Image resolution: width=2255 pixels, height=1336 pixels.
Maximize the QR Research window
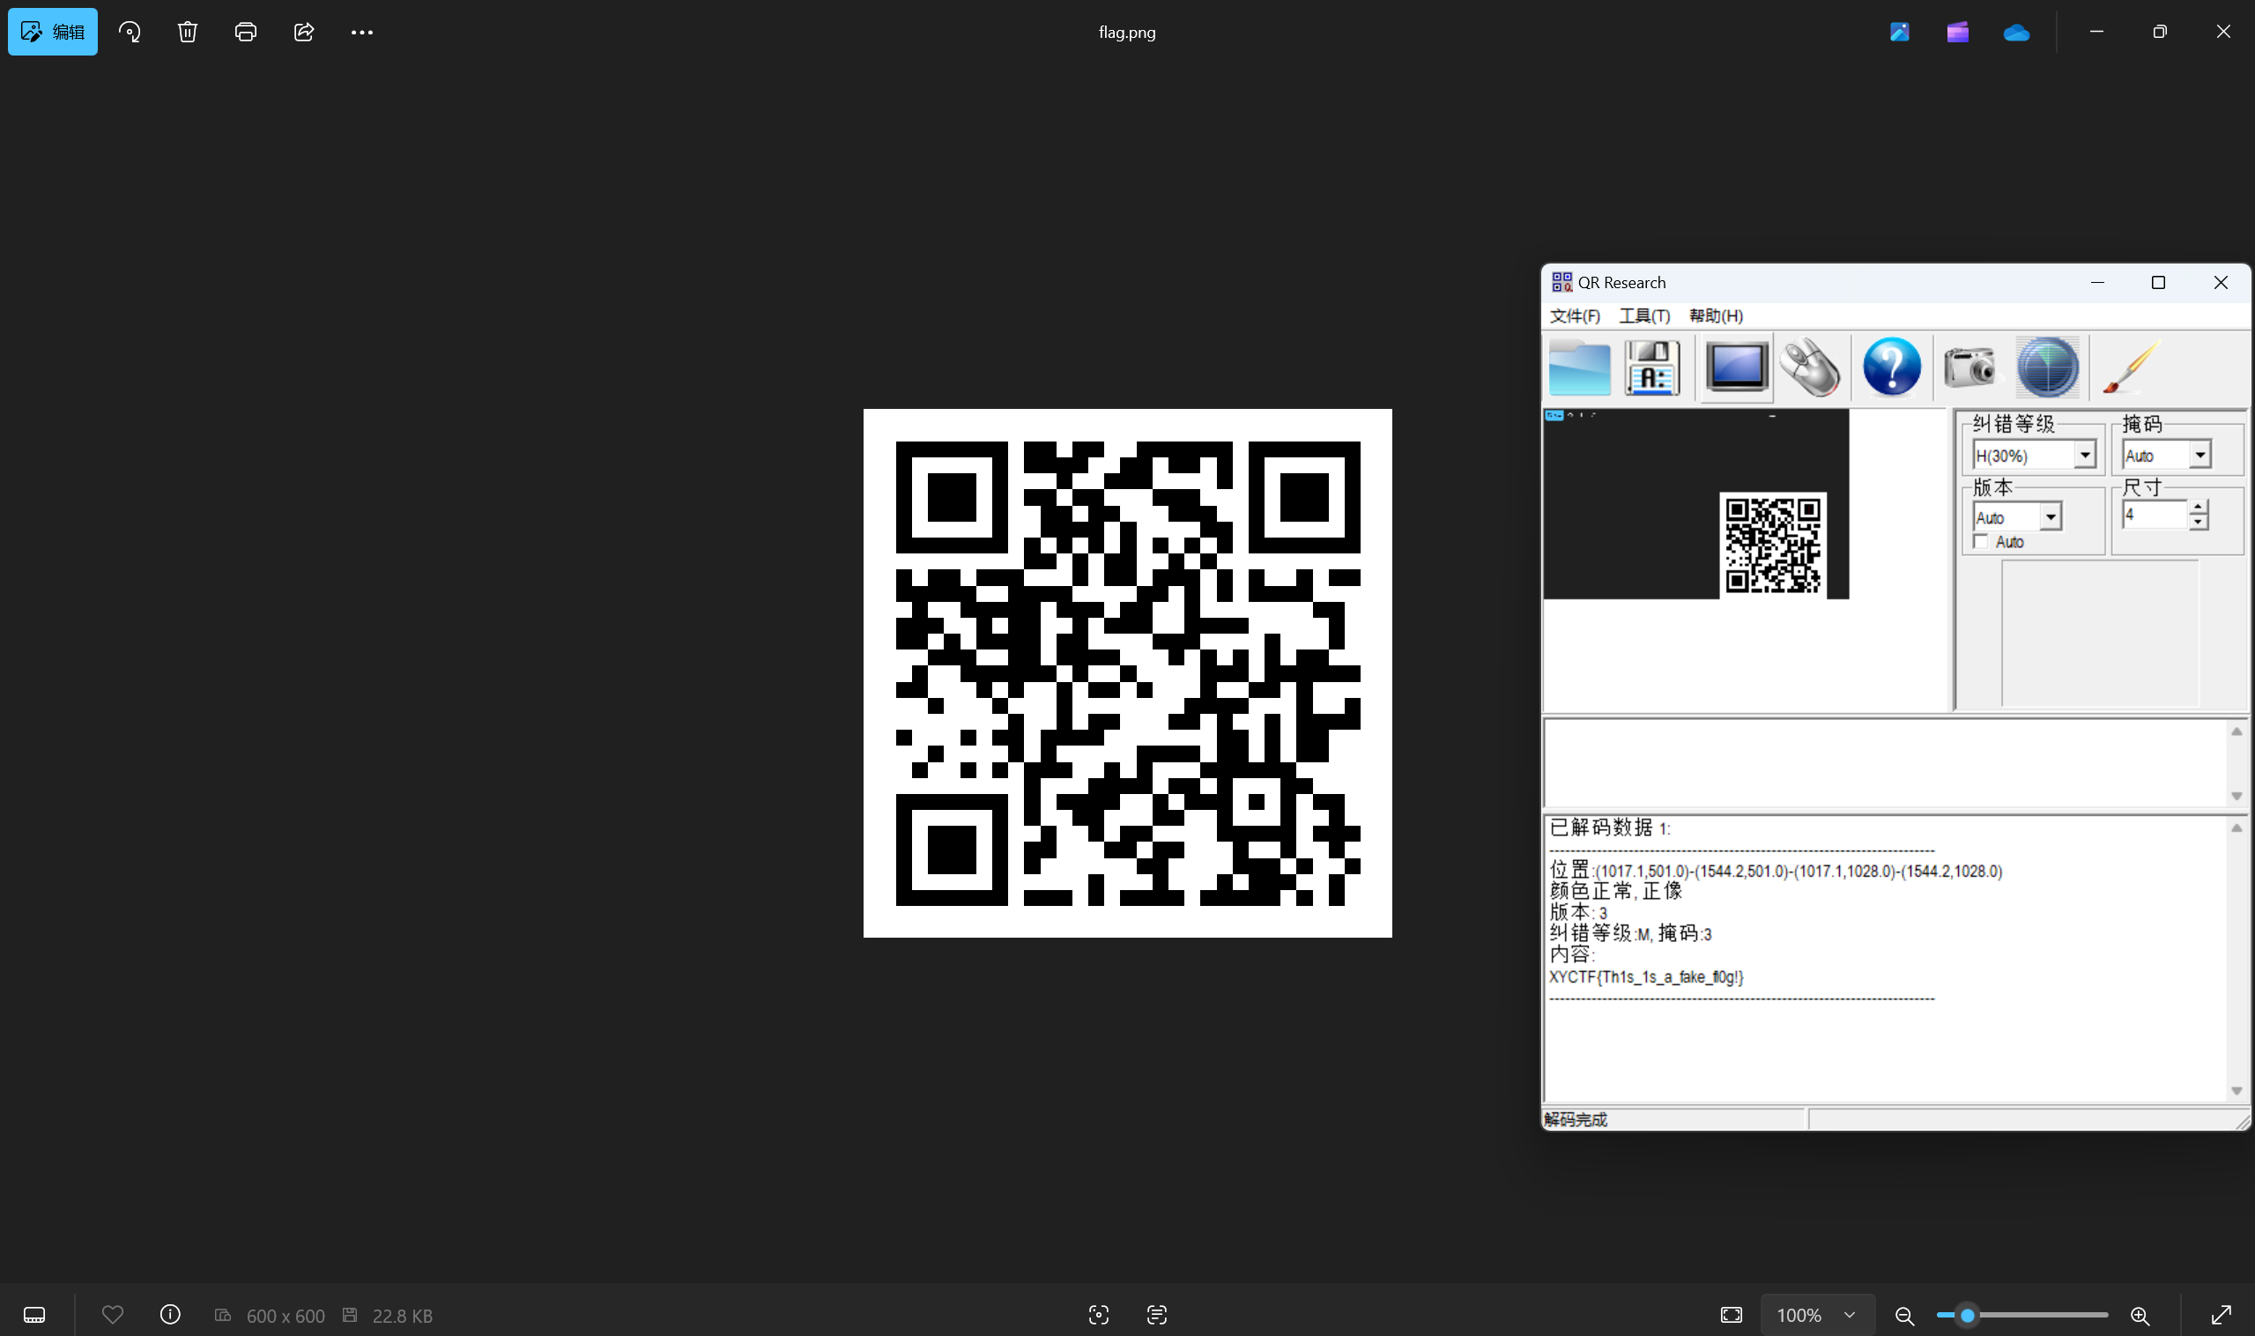pos(2158,283)
